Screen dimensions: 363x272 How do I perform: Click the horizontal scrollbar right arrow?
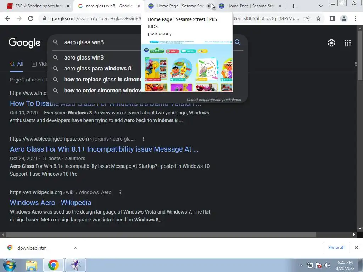(x=354, y=234)
